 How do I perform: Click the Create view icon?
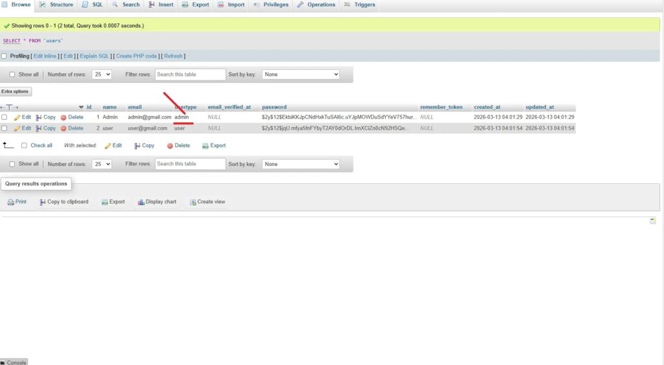click(x=193, y=202)
